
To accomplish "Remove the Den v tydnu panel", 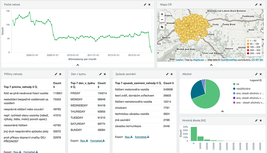I will (x=105, y=74).
